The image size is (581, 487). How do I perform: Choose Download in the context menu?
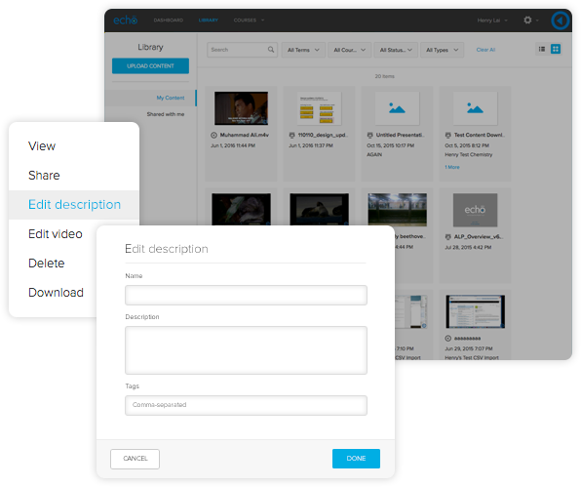tap(56, 293)
